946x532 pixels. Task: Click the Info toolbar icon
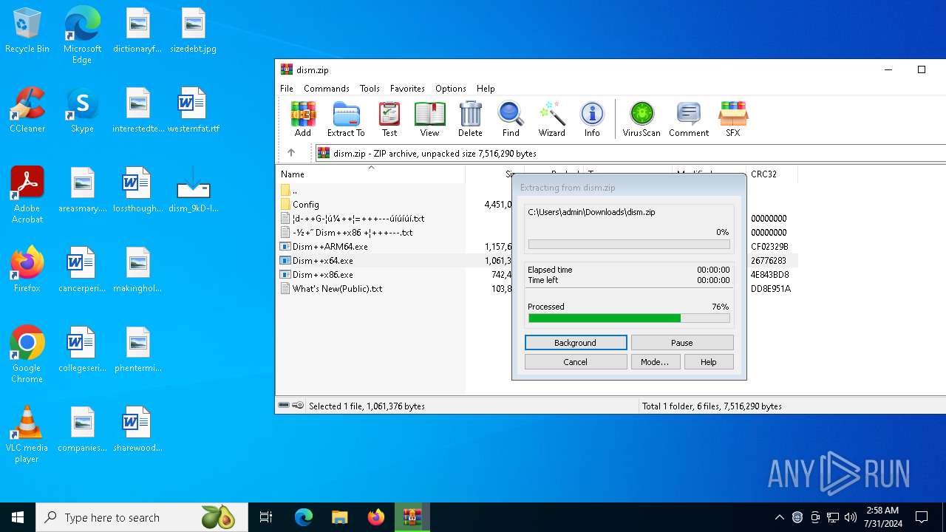592,120
